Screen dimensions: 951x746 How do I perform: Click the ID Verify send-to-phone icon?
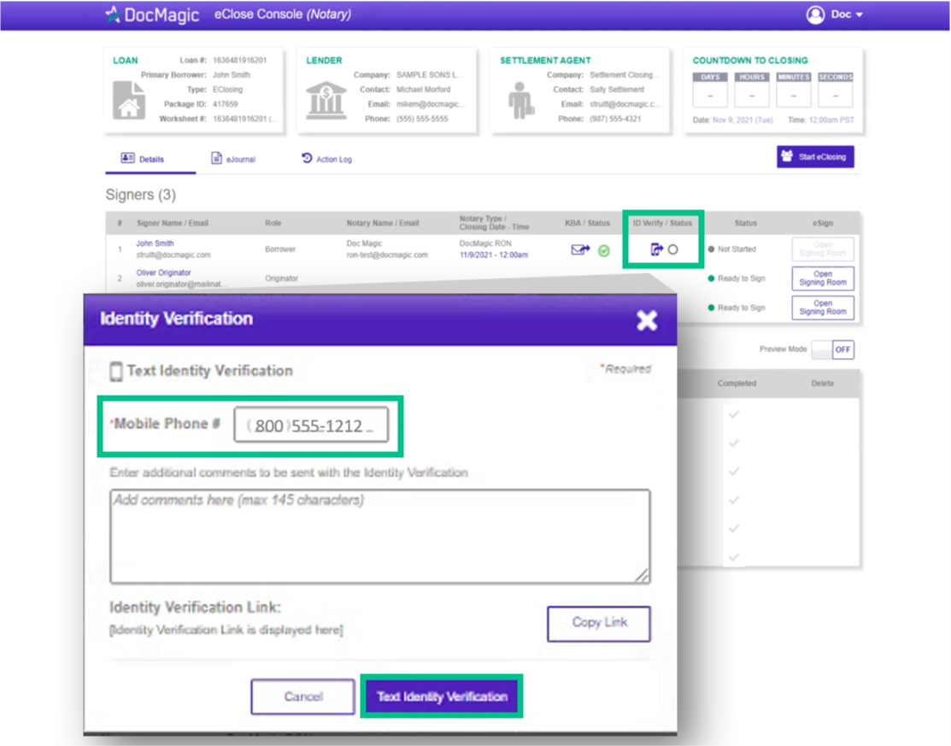pos(657,250)
